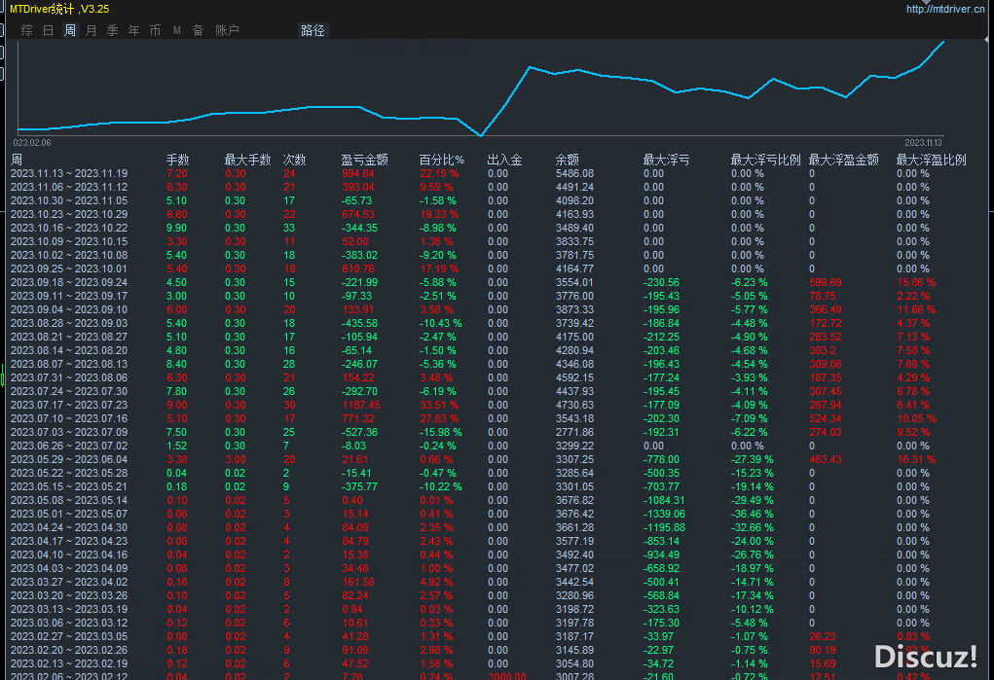
Task: Click the 盈亏金额 column header
Action: coord(364,160)
